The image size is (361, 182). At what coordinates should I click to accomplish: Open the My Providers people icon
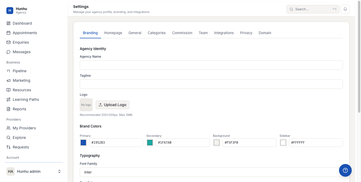pyautogui.click(x=8, y=128)
